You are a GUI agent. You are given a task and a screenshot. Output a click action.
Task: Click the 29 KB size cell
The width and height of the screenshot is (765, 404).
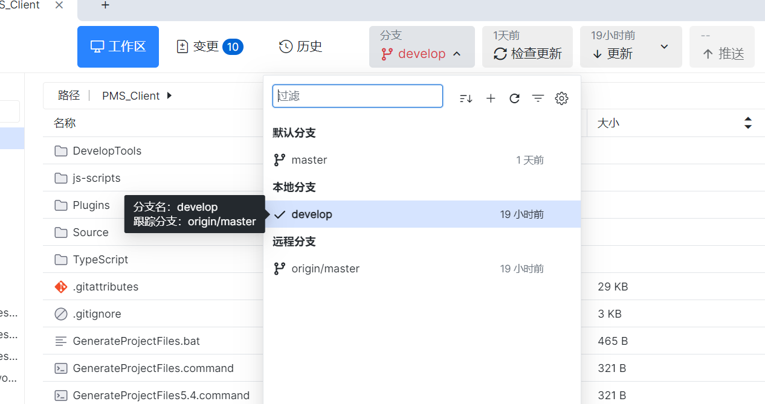[x=613, y=287]
